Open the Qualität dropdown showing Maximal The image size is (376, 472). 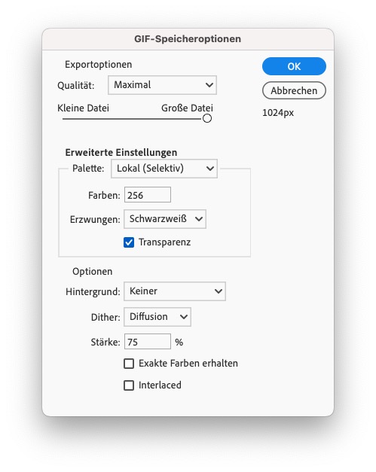pyautogui.click(x=162, y=85)
